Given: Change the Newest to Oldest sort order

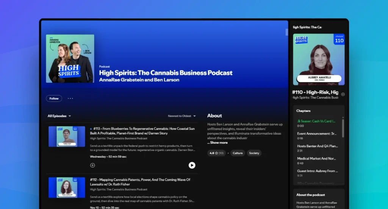Looking at the screenshot, I should point(181,116).
